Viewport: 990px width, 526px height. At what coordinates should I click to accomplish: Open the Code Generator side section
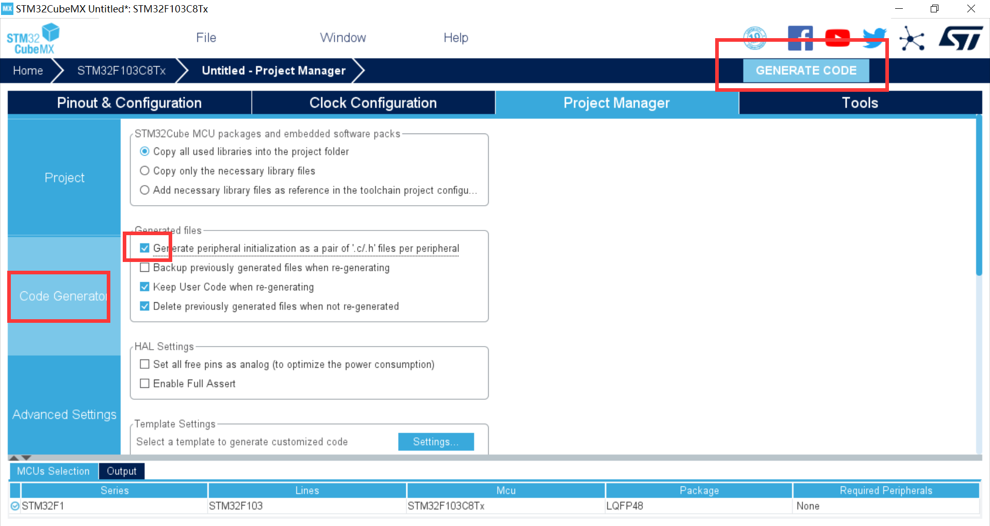pyautogui.click(x=64, y=296)
